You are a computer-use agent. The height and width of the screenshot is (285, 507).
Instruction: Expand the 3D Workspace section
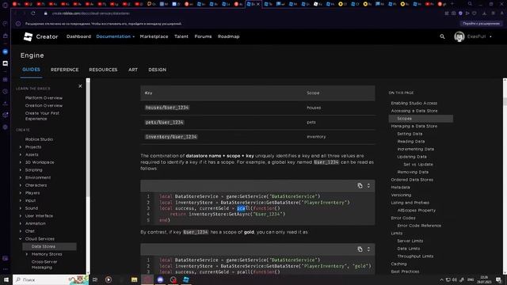click(21, 162)
